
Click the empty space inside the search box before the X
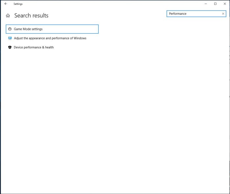point(204,14)
